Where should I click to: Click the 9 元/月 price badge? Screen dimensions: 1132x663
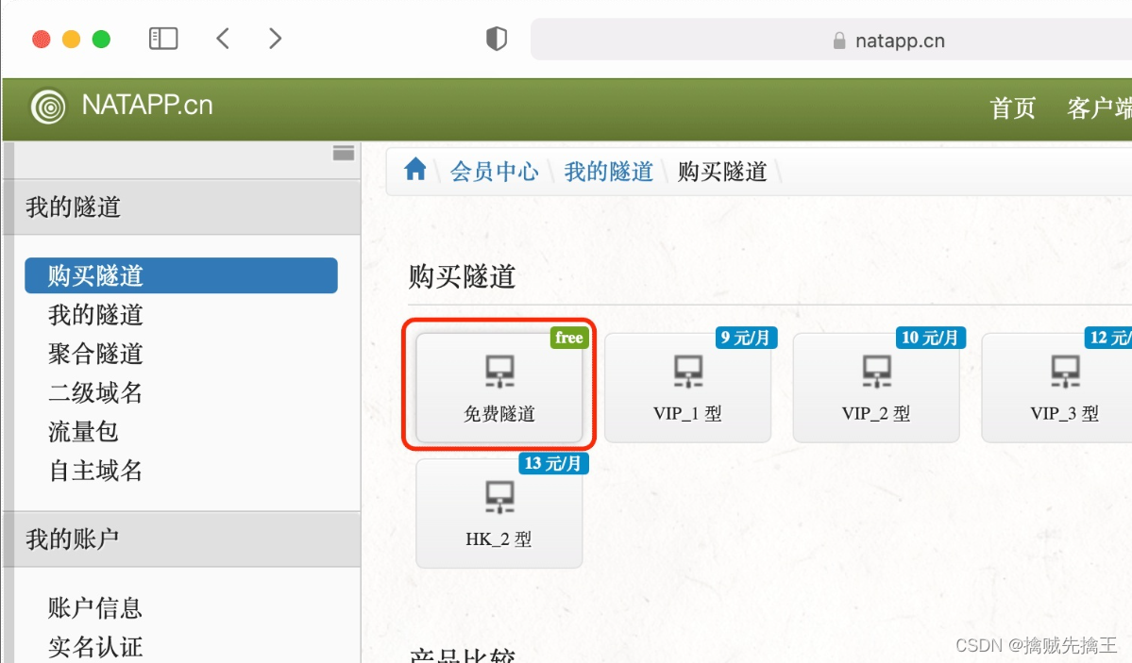point(746,338)
